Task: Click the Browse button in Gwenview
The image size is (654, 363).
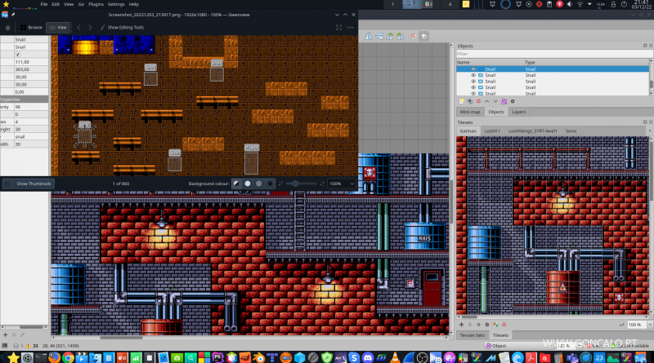Action: tap(31, 28)
